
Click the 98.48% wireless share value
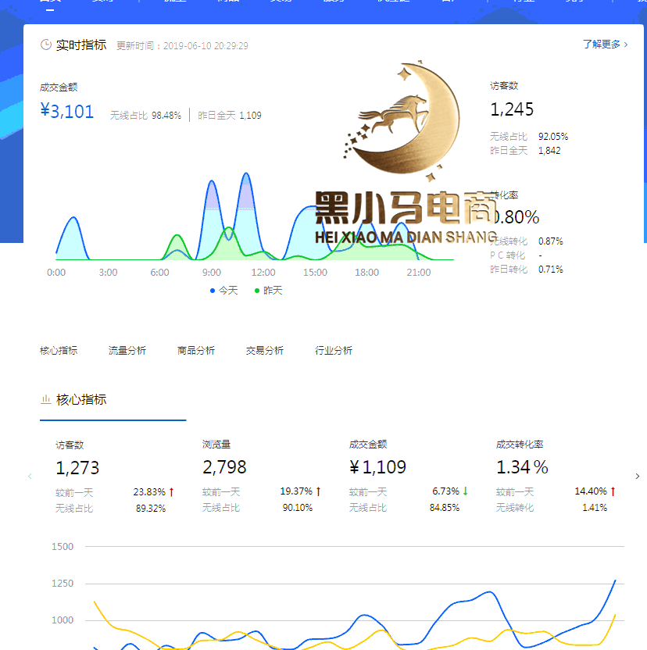166,116
